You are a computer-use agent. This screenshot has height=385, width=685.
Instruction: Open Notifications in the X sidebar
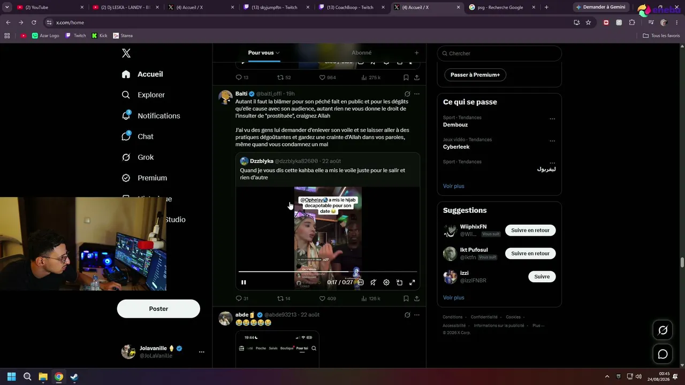click(x=151, y=115)
